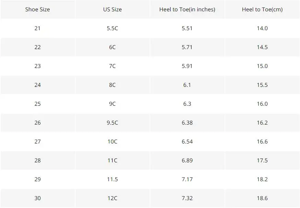300x208 pixels.
Task: Click the 18.6 cm value
Action: 262,198
